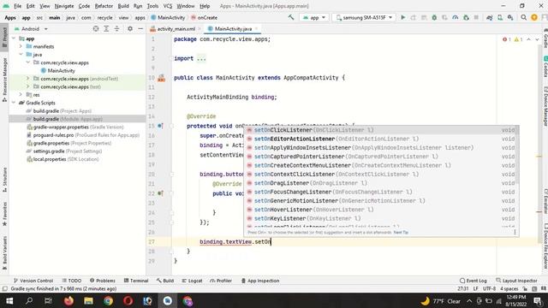The height and width of the screenshot is (308, 548).
Task: Open samsung SM-A515F device dropdown
Action: pos(364,17)
